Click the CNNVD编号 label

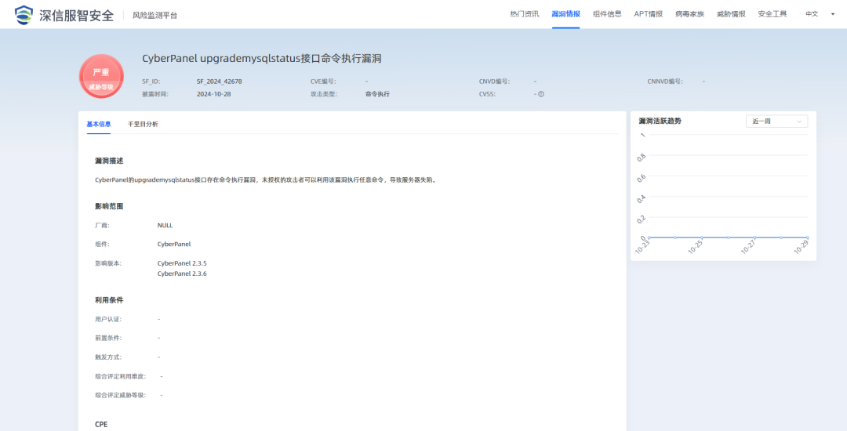pyautogui.click(x=665, y=81)
